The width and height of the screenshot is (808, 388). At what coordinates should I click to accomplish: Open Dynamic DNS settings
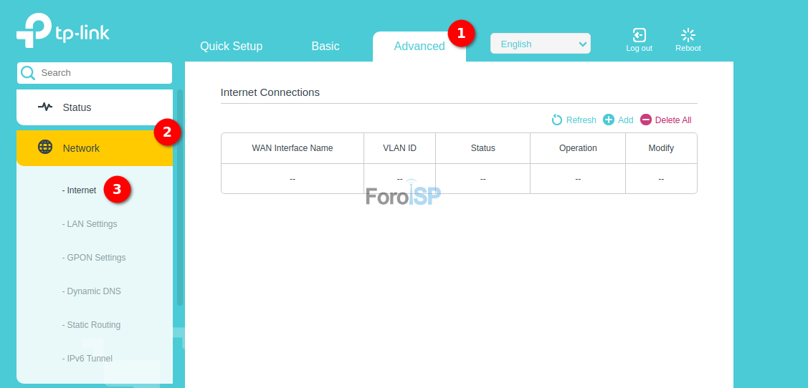coord(93,291)
